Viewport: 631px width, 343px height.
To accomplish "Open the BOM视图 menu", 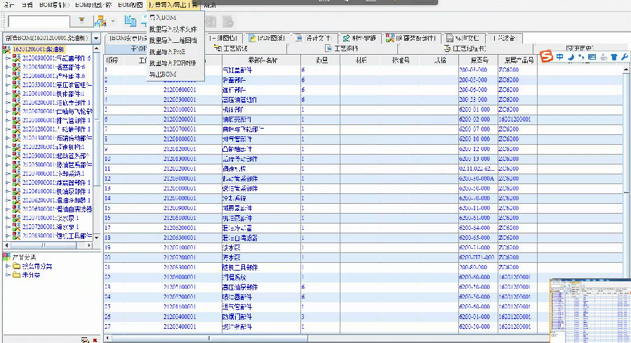I will point(130,5).
